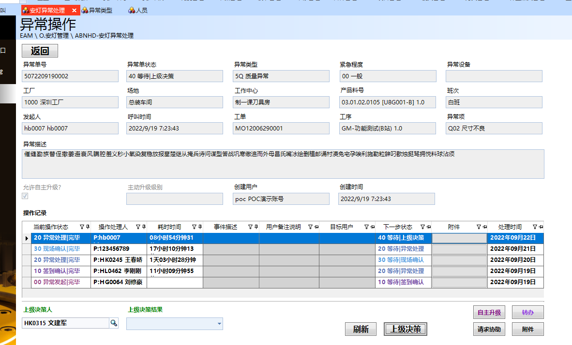572x345 pixels.
Task: Open the filter for 下一步状态 column
Action: pyautogui.click(x=423, y=227)
